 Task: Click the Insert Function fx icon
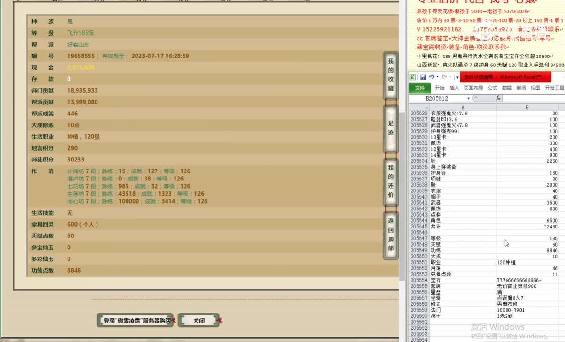point(498,98)
